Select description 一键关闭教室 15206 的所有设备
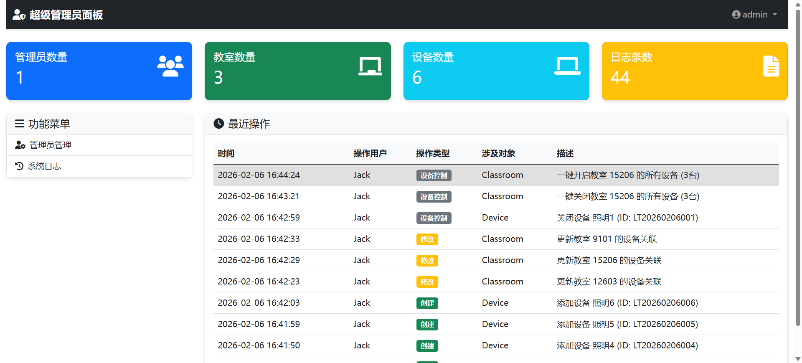The image size is (802, 363). [x=628, y=196]
